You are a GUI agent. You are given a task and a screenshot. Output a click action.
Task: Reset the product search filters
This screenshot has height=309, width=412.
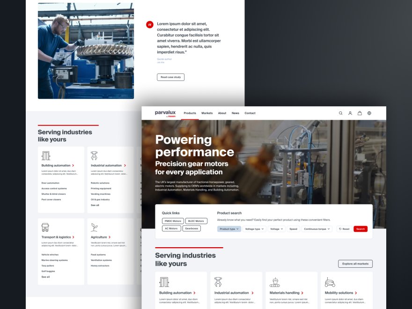click(344, 229)
